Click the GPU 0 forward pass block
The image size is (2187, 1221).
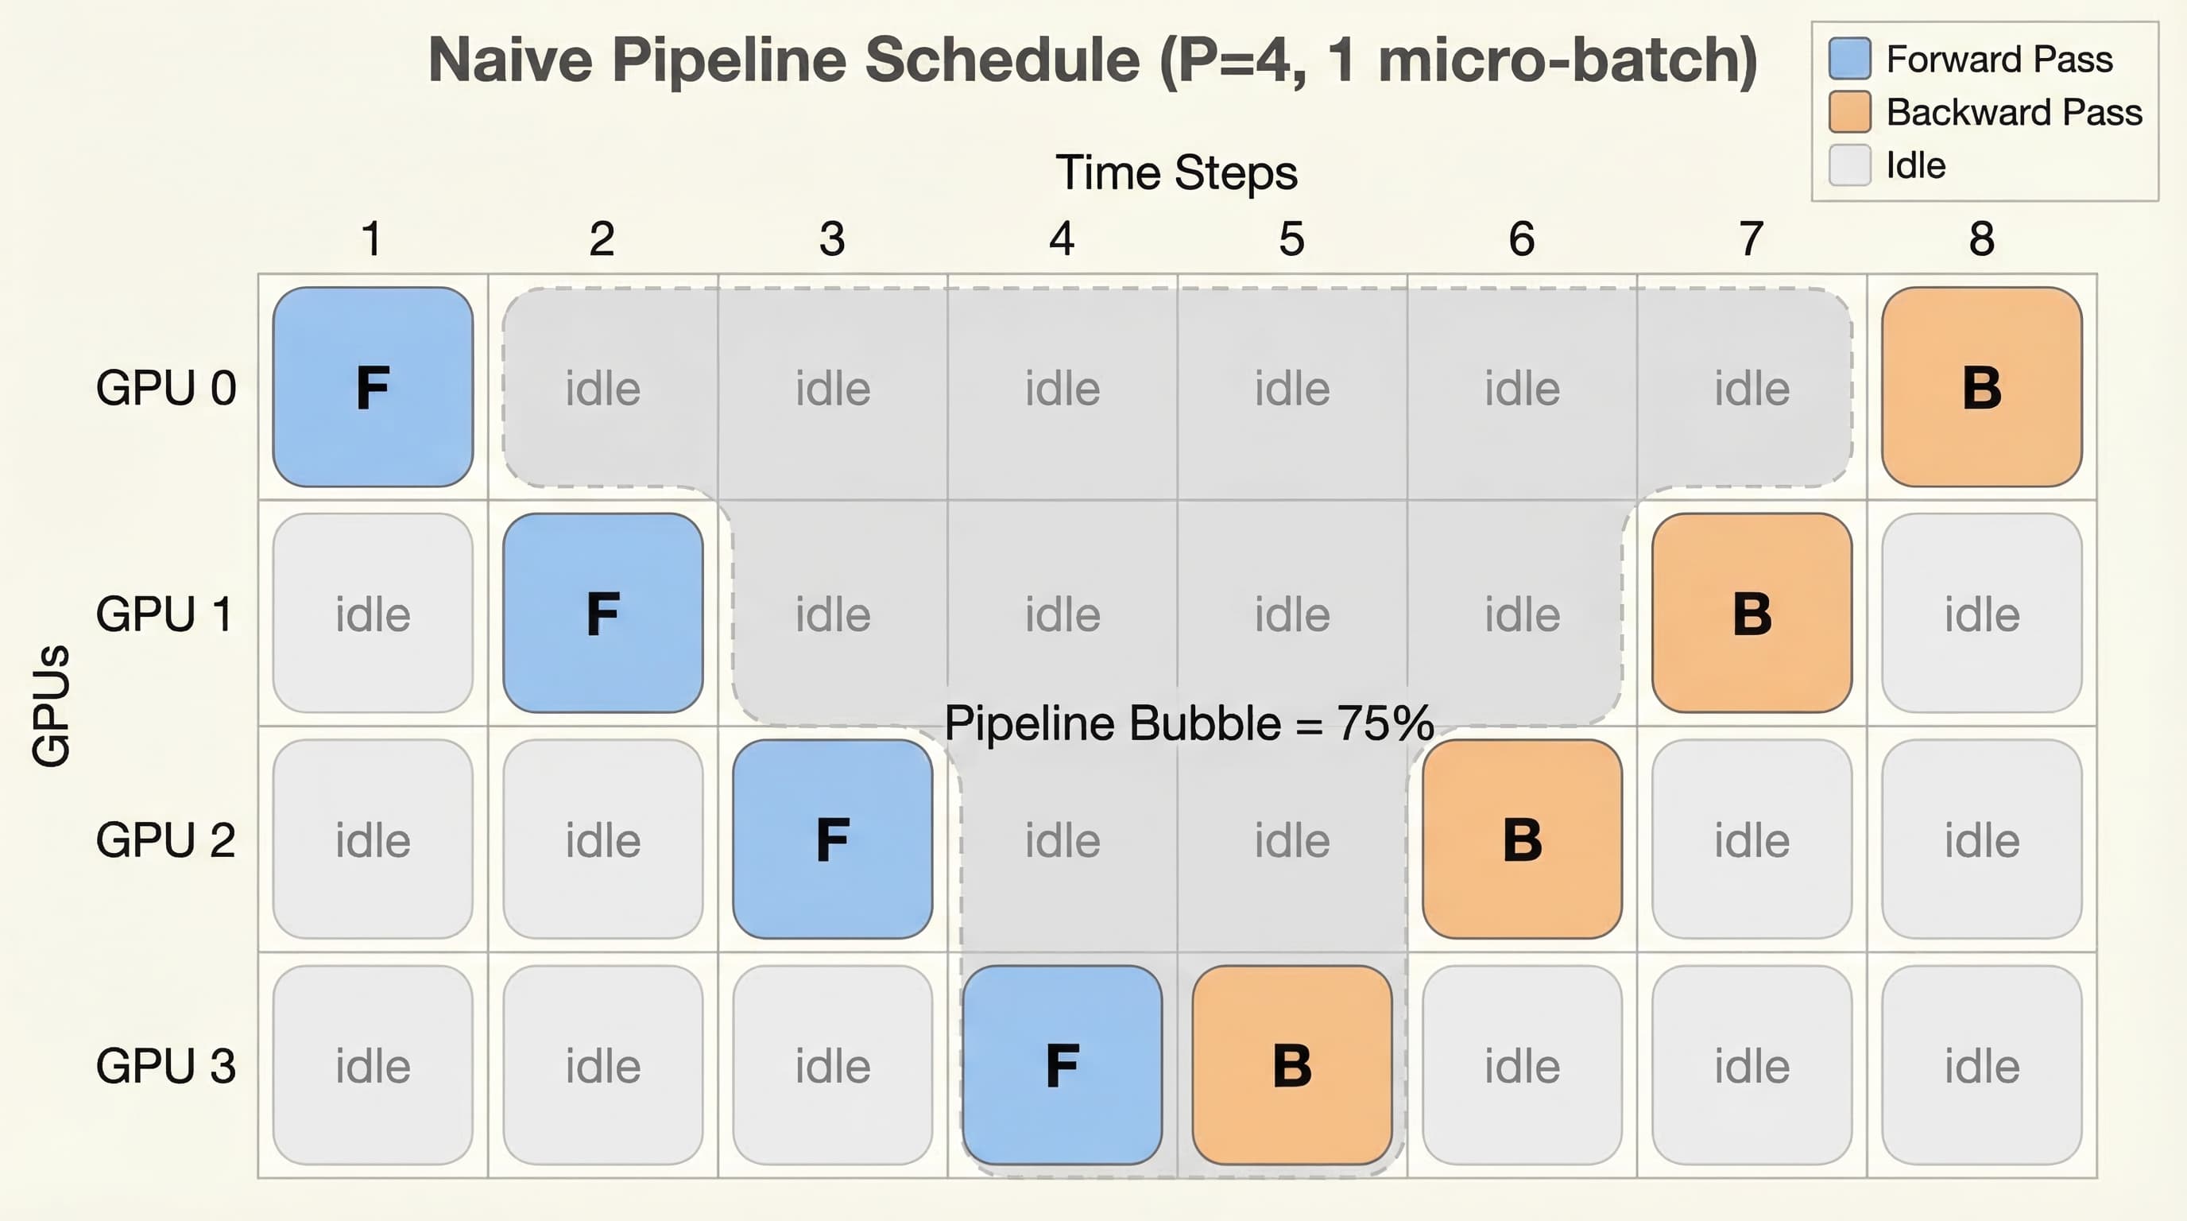373,387
